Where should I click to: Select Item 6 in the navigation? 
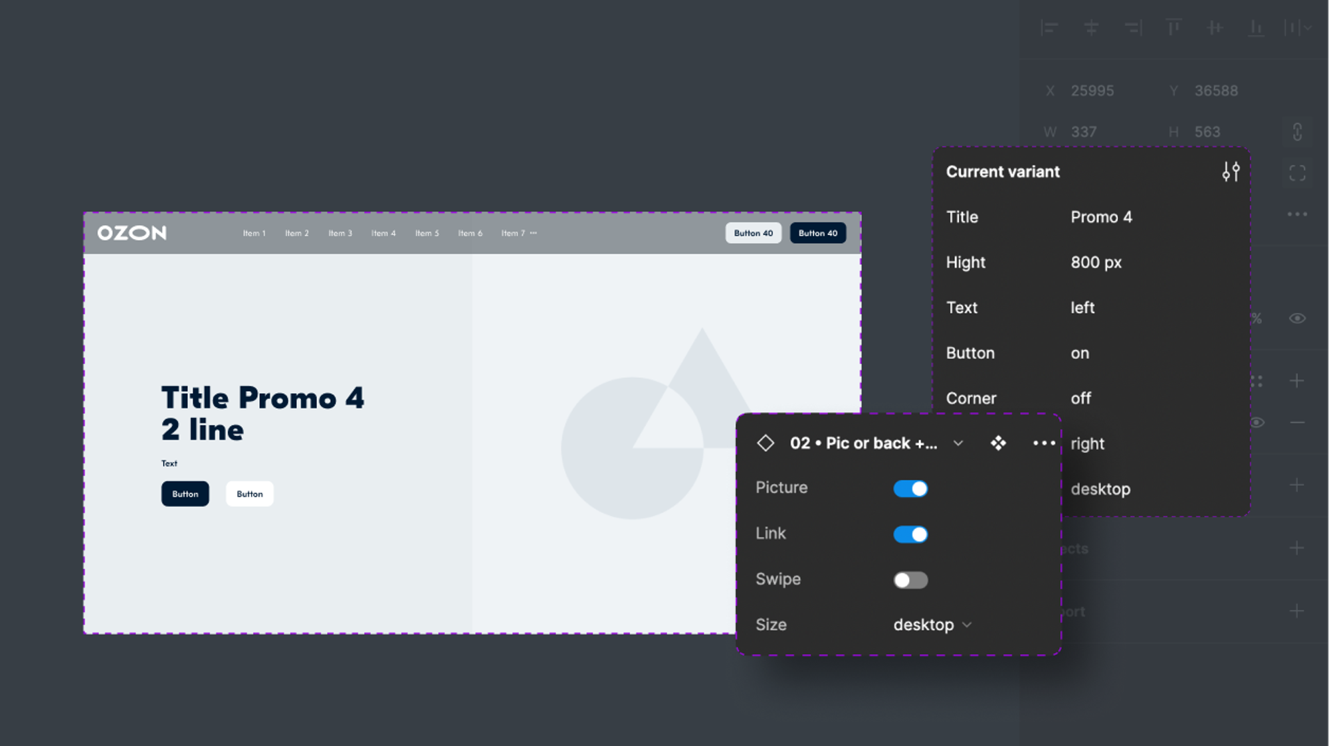[470, 233]
